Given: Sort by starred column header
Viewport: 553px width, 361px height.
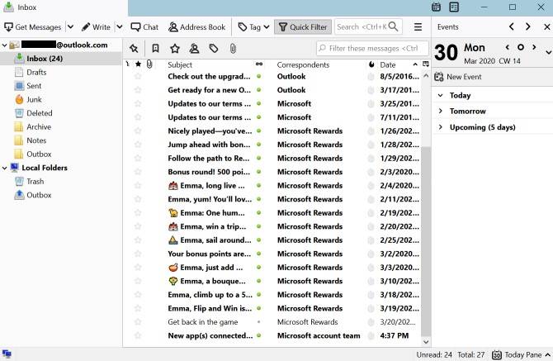Looking at the screenshot, I should (139, 64).
